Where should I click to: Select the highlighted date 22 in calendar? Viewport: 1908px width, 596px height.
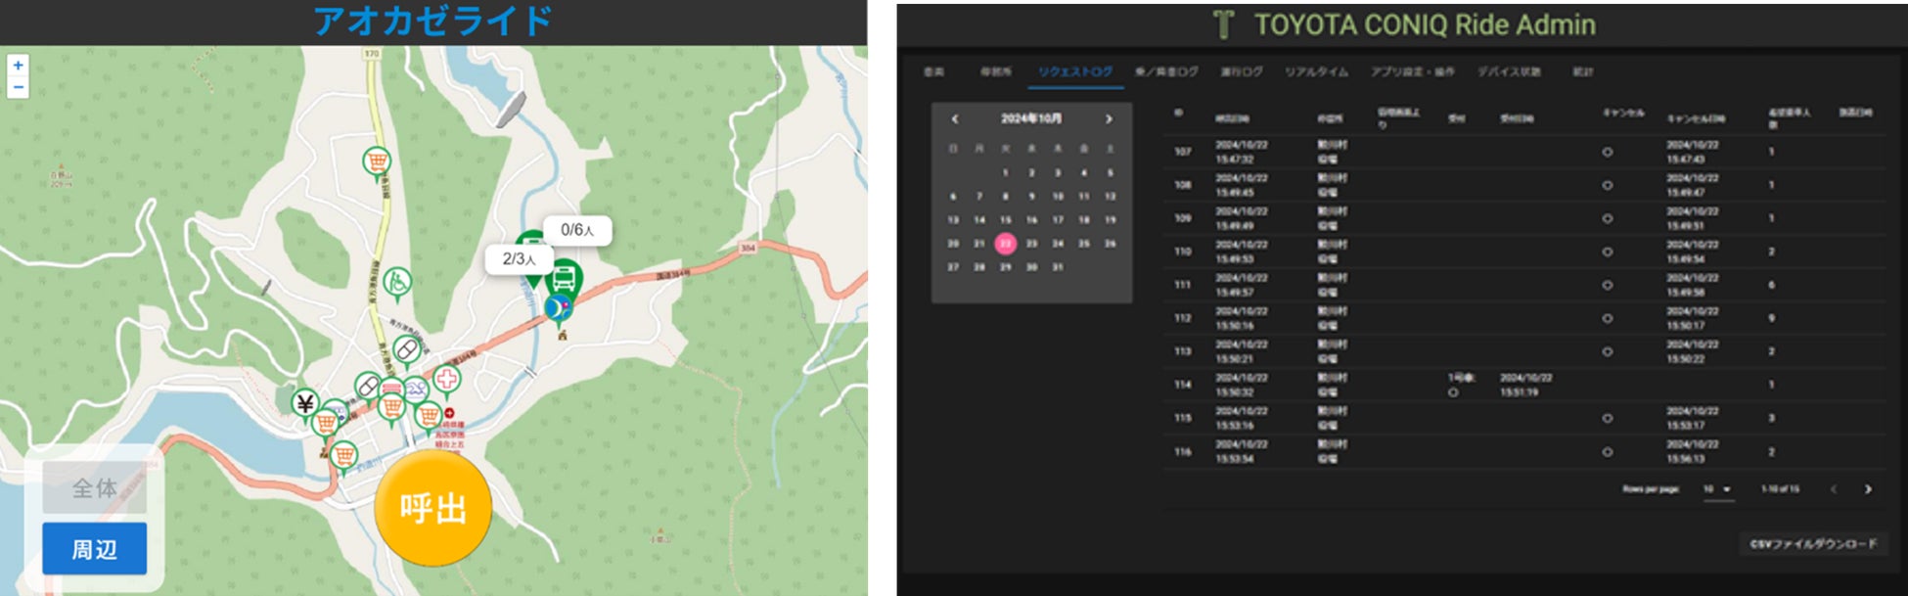point(1005,244)
